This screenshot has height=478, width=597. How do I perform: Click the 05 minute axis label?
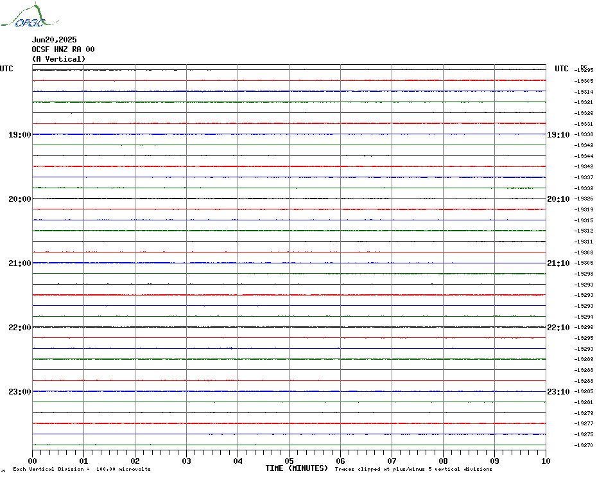click(290, 461)
